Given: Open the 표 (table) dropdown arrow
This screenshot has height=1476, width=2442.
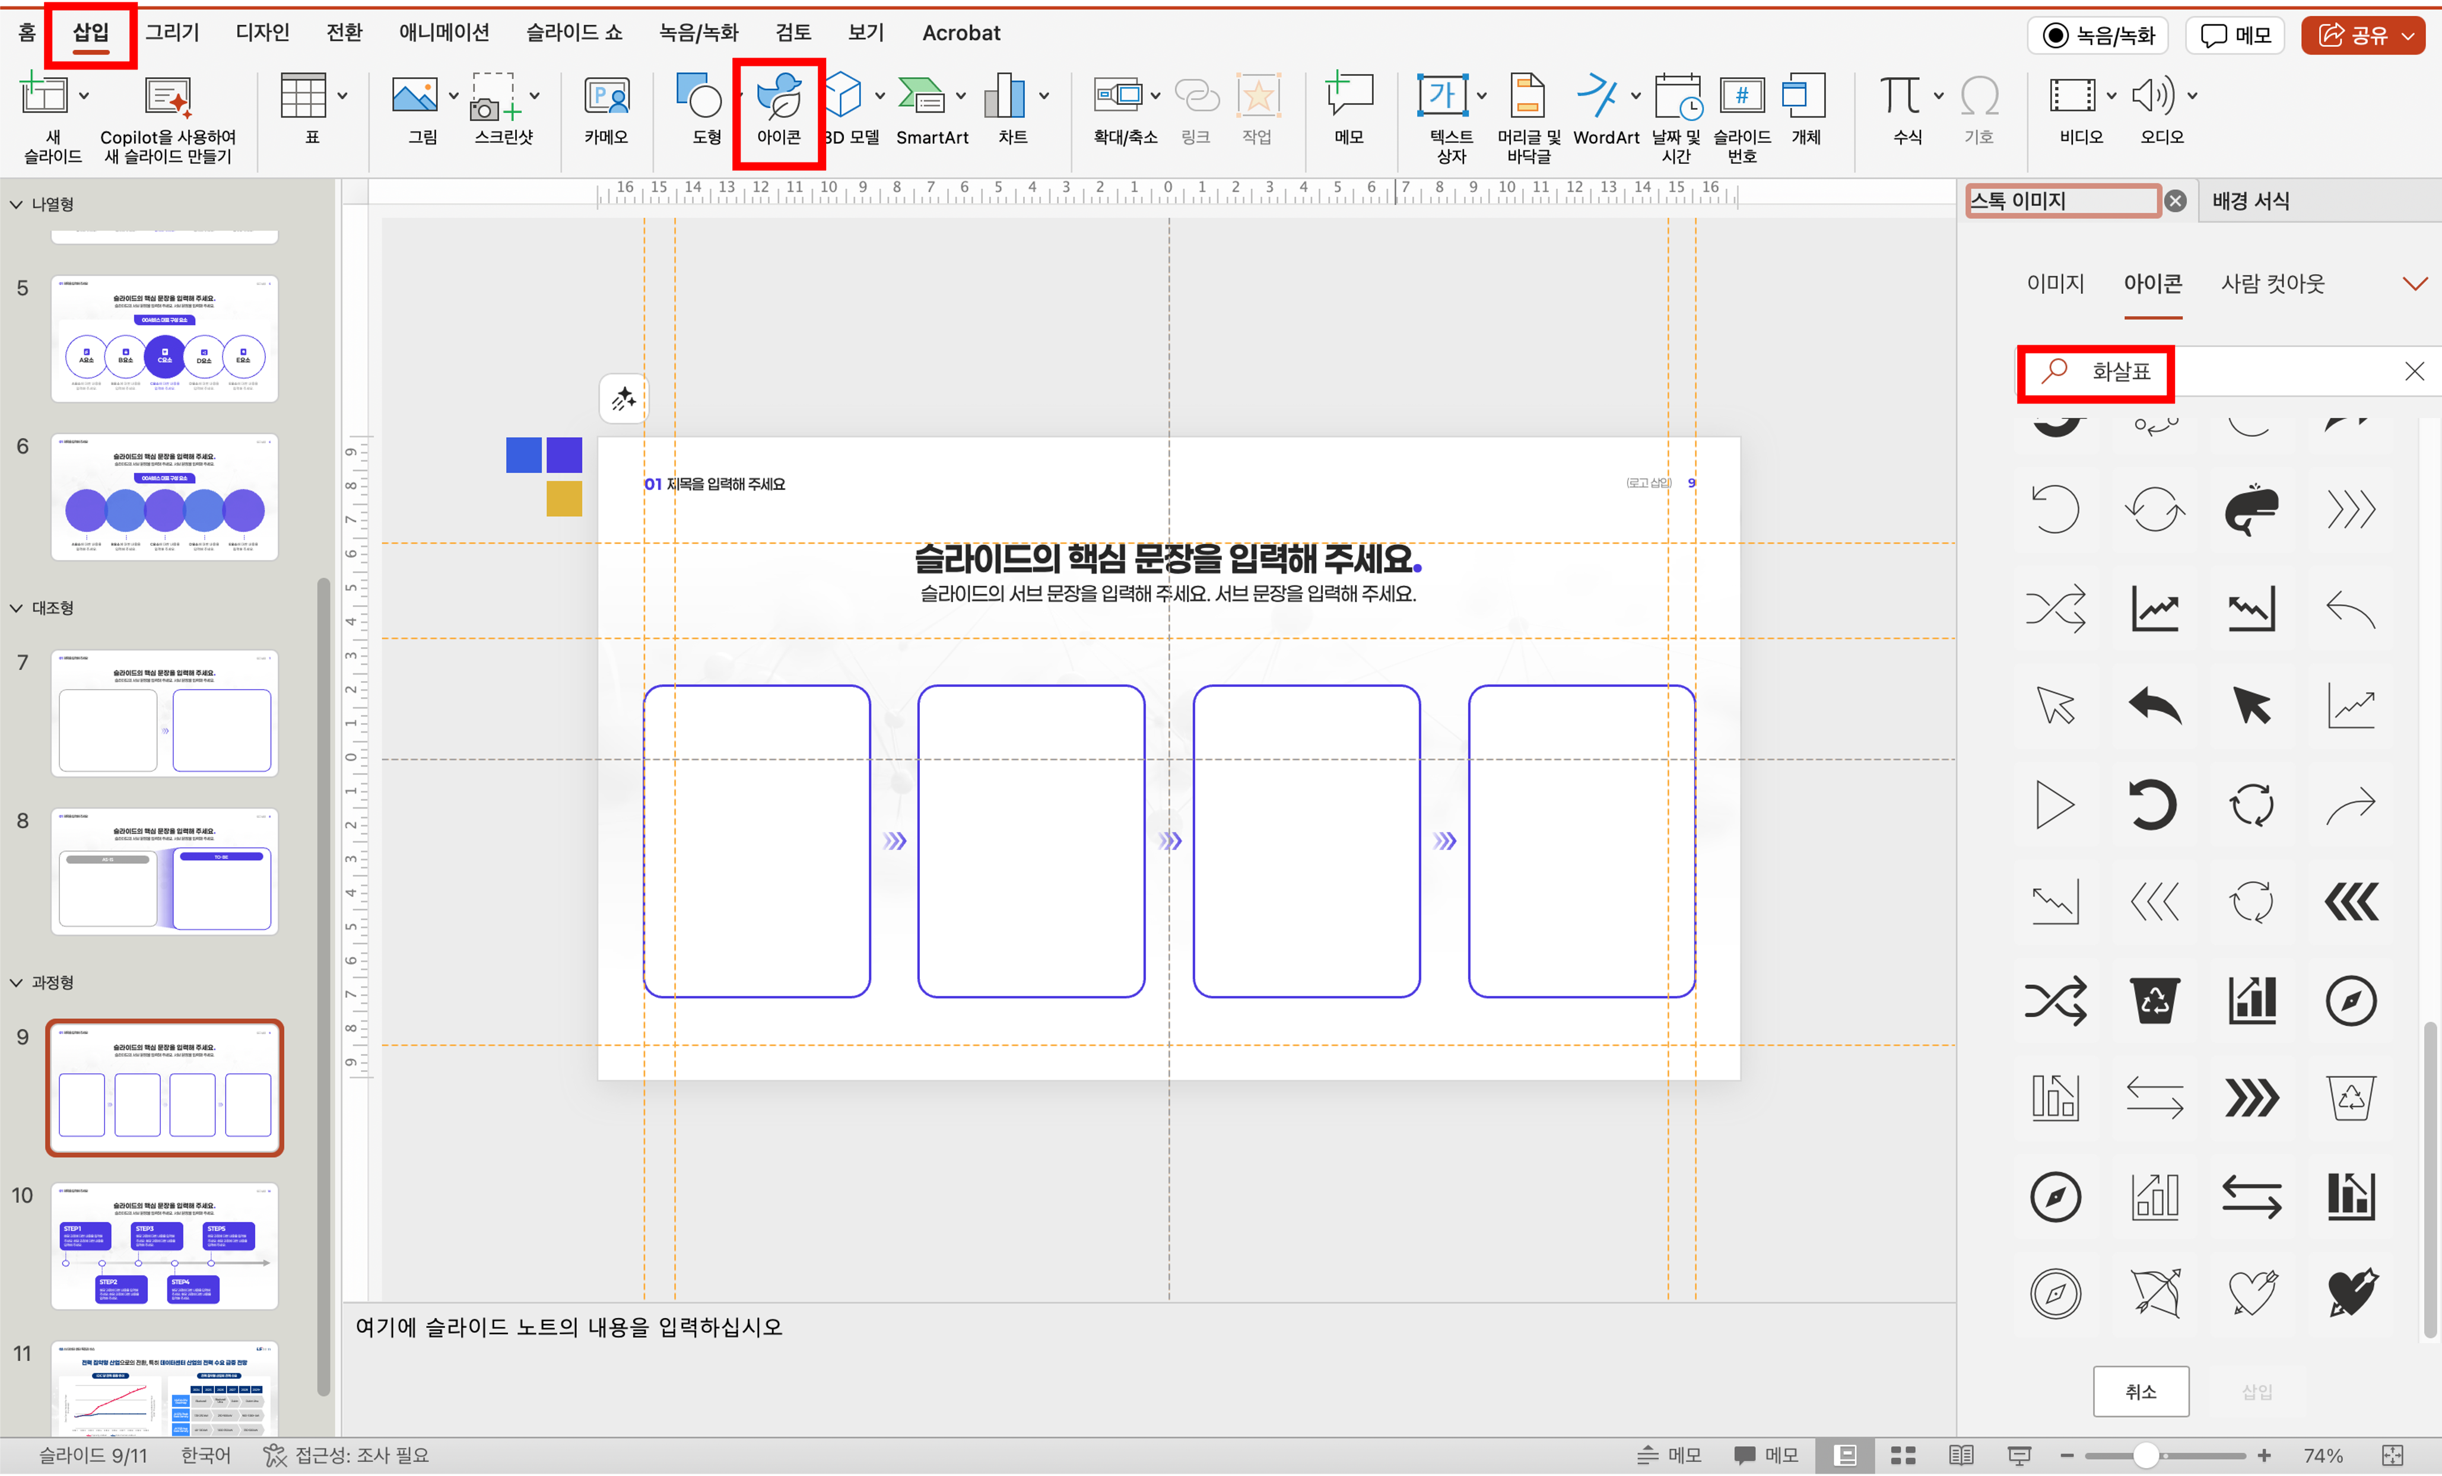Looking at the screenshot, I should [342, 96].
